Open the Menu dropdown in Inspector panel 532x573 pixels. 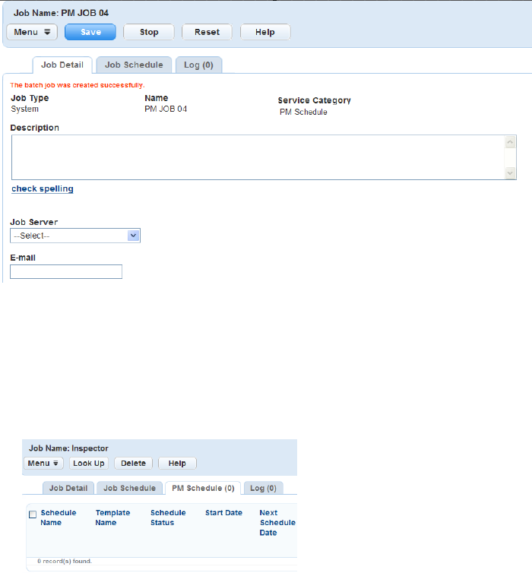pos(43,463)
